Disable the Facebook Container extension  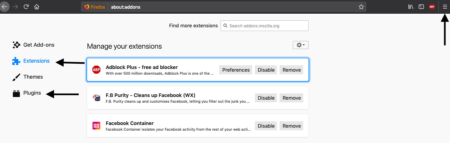pos(266,126)
